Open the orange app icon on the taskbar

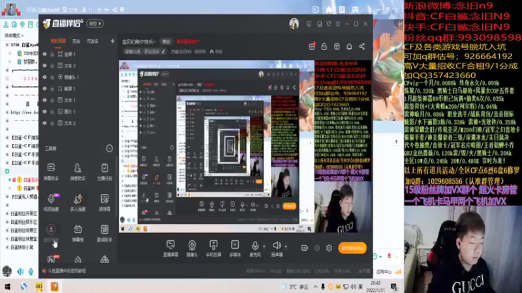click(55, 286)
